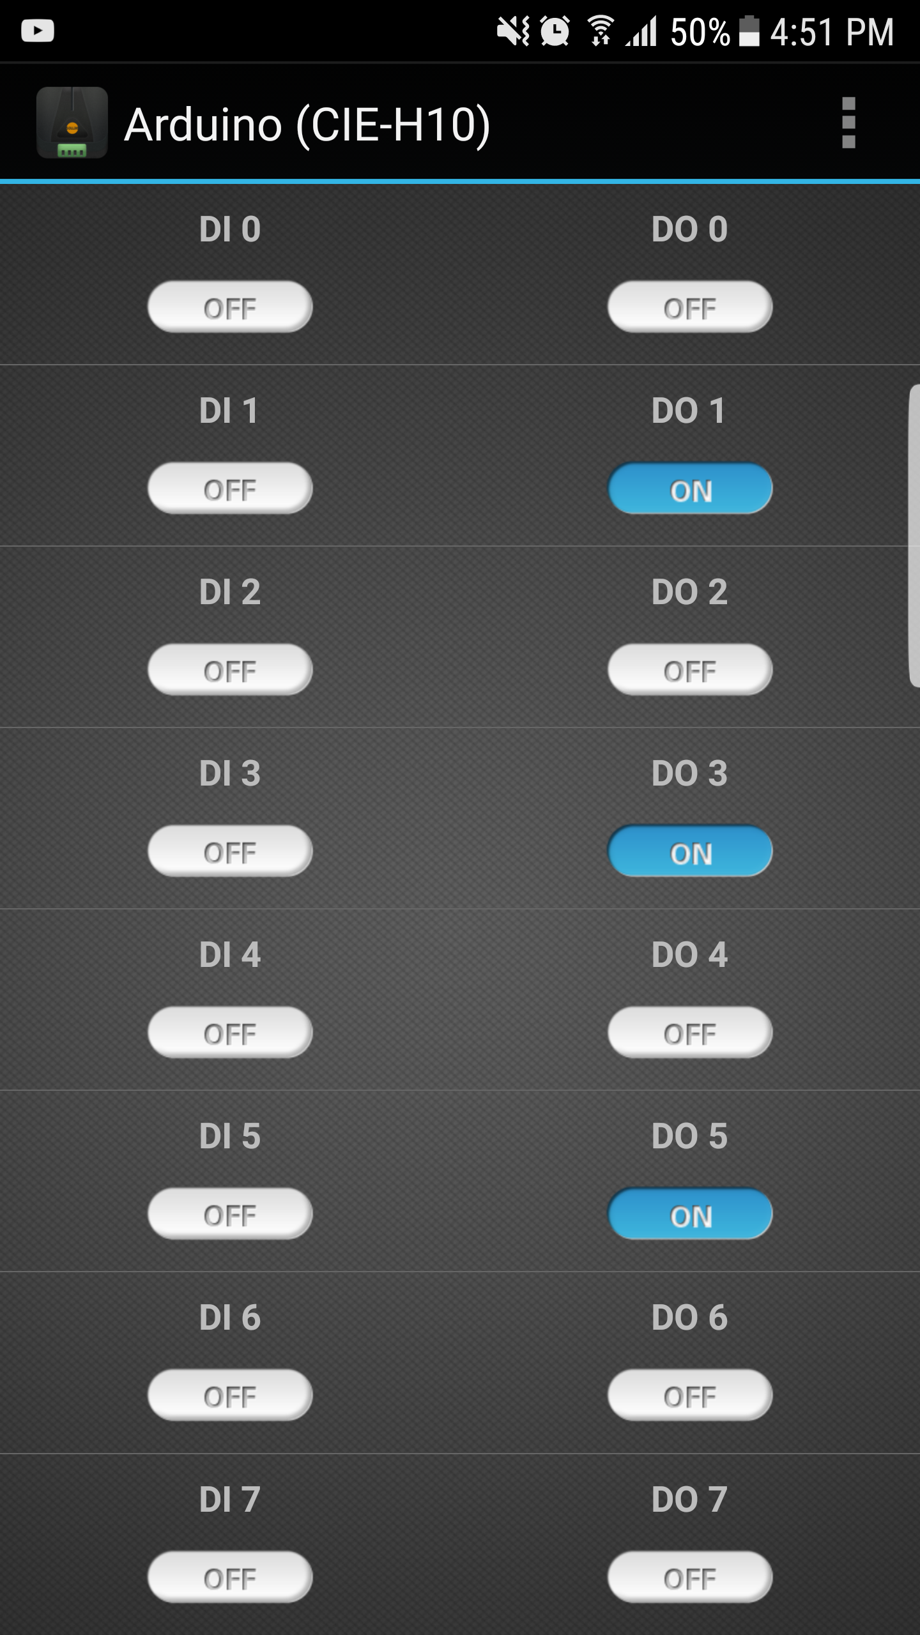Open the Arduino CIE-H10 app icon
The width and height of the screenshot is (920, 1635).
(72, 123)
